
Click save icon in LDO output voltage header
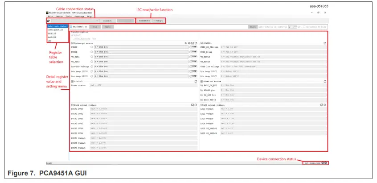click(x=322, y=105)
